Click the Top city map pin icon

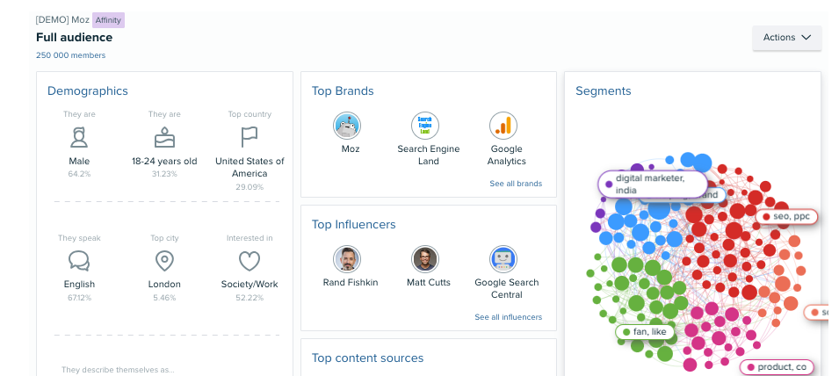pos(164,262)
